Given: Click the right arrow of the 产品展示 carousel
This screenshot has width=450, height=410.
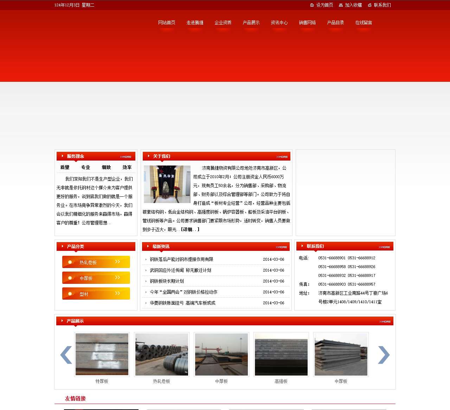Looking at the screenshot, I should 384,355.
